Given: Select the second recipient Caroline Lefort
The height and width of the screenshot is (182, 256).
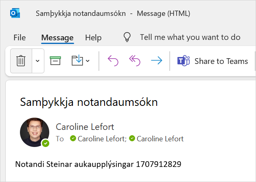Looking at the screenshot, I should click(160, 139).
